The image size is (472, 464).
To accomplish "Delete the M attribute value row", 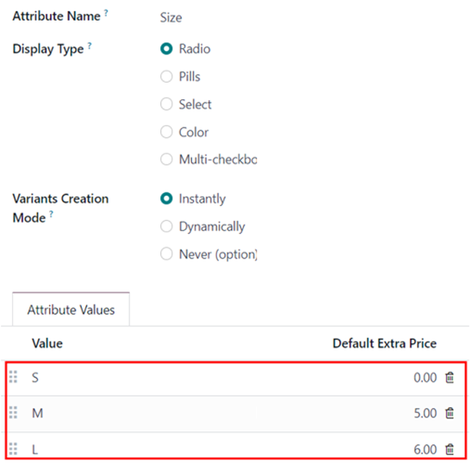I will tap(450, 413).
